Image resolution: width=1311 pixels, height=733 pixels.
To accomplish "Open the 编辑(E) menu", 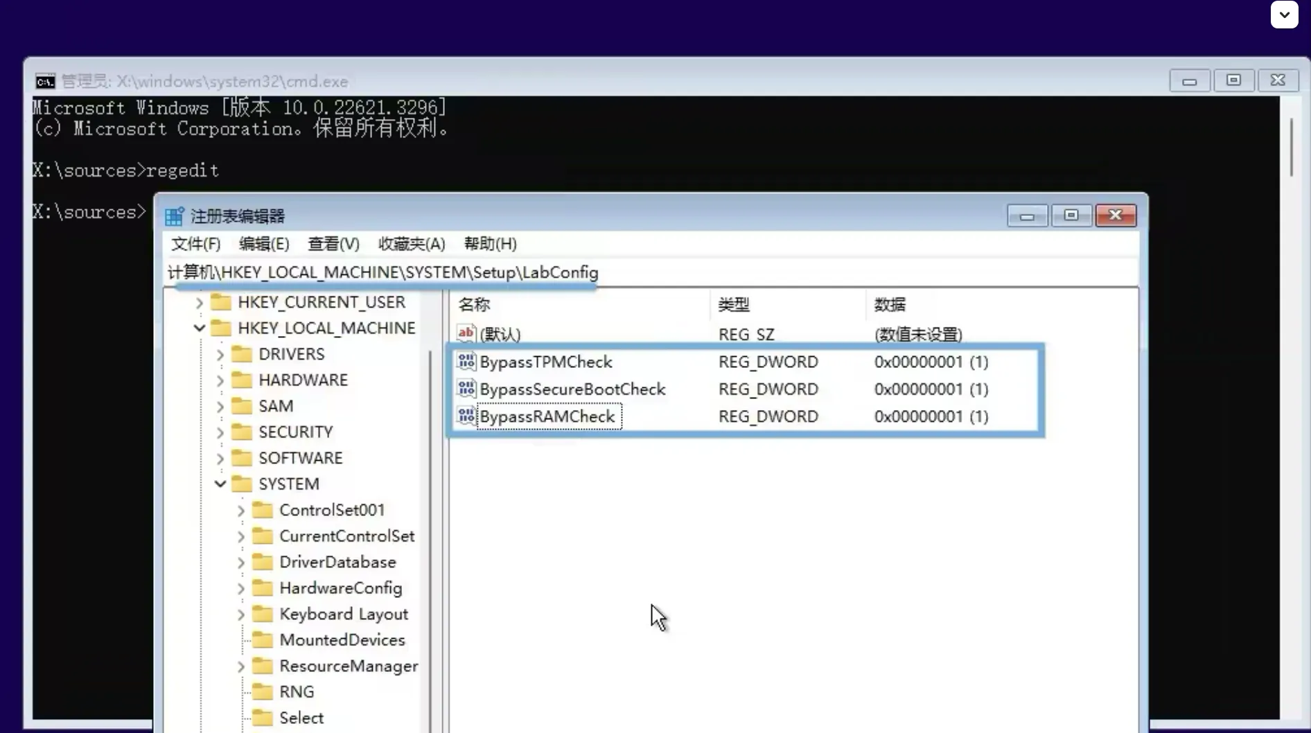I will 264,244.
